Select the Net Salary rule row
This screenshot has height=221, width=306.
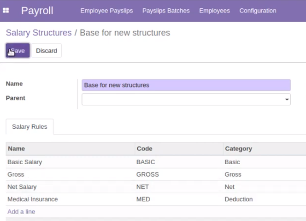pos(156,187)
